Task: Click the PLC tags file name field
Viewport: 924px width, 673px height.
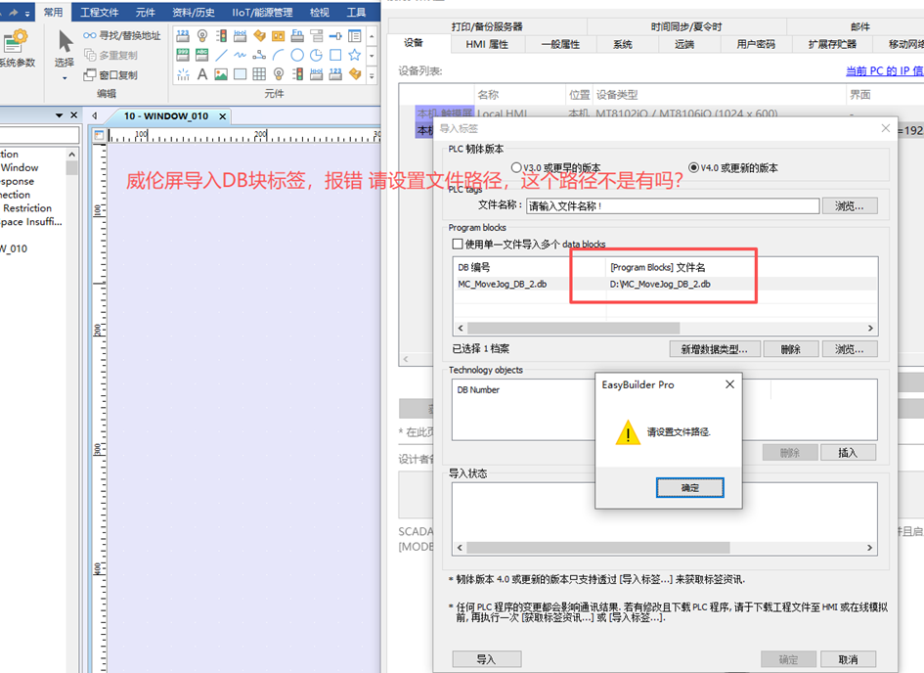Action: tap(672, 206)
